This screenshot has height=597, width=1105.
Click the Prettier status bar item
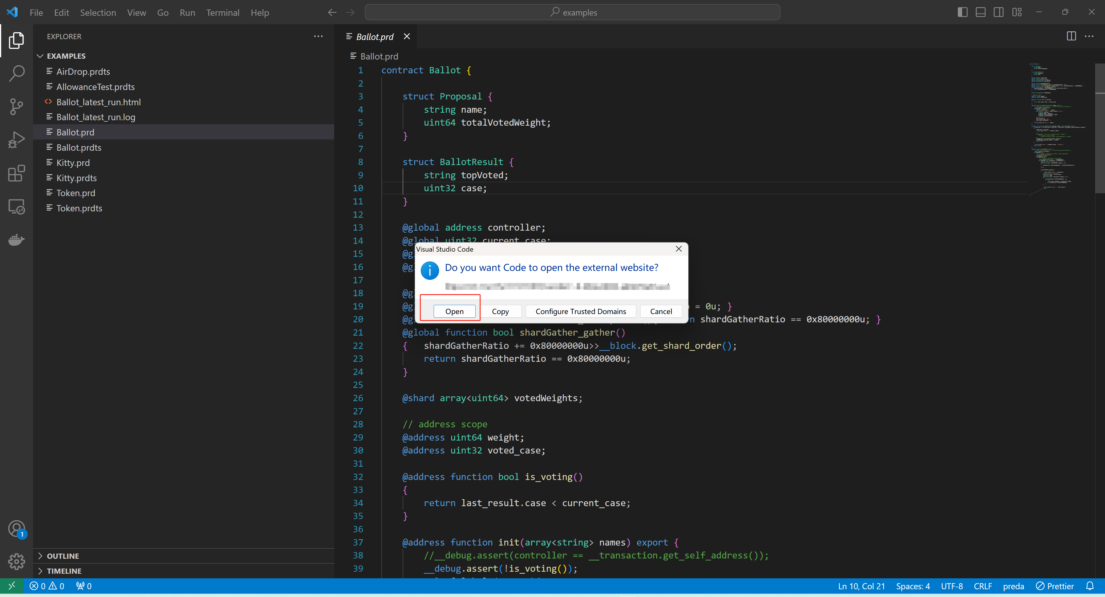(1054, 586)
